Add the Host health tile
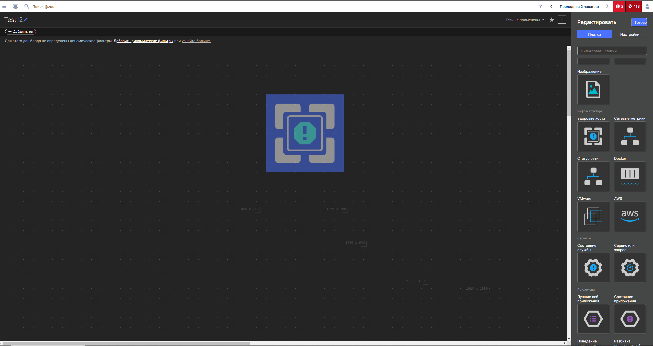 click(593, 136)
